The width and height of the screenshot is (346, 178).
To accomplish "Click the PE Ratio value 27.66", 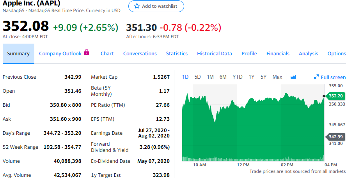I will point(163,105).
